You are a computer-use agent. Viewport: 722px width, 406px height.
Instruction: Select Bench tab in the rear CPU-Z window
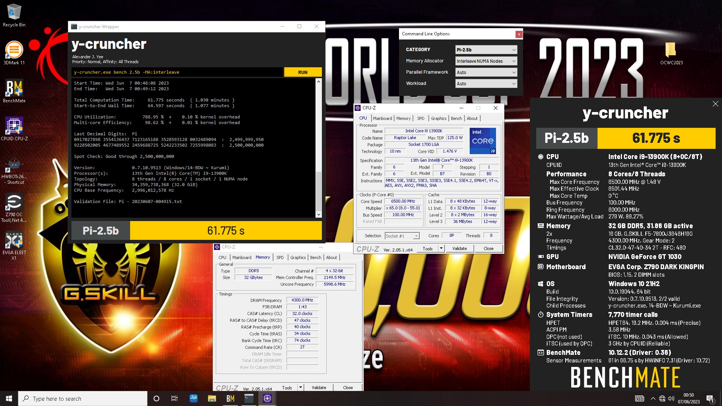(x=316, y=258)
